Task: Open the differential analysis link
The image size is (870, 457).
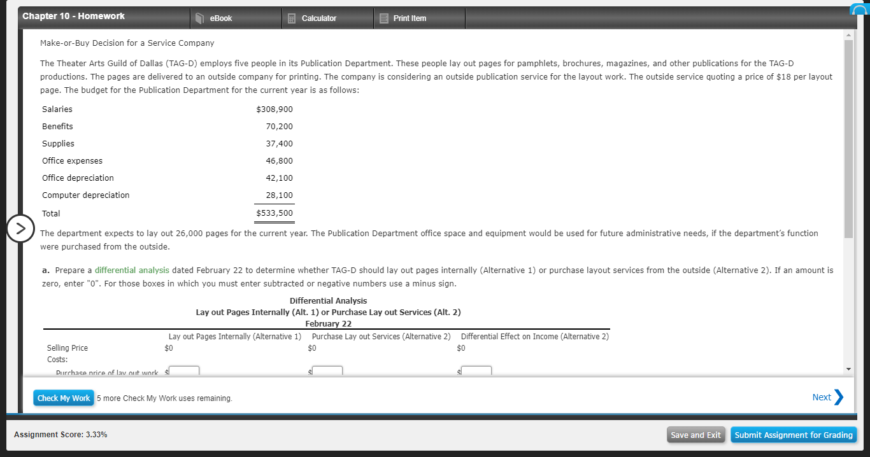Action: coord(132,271)
